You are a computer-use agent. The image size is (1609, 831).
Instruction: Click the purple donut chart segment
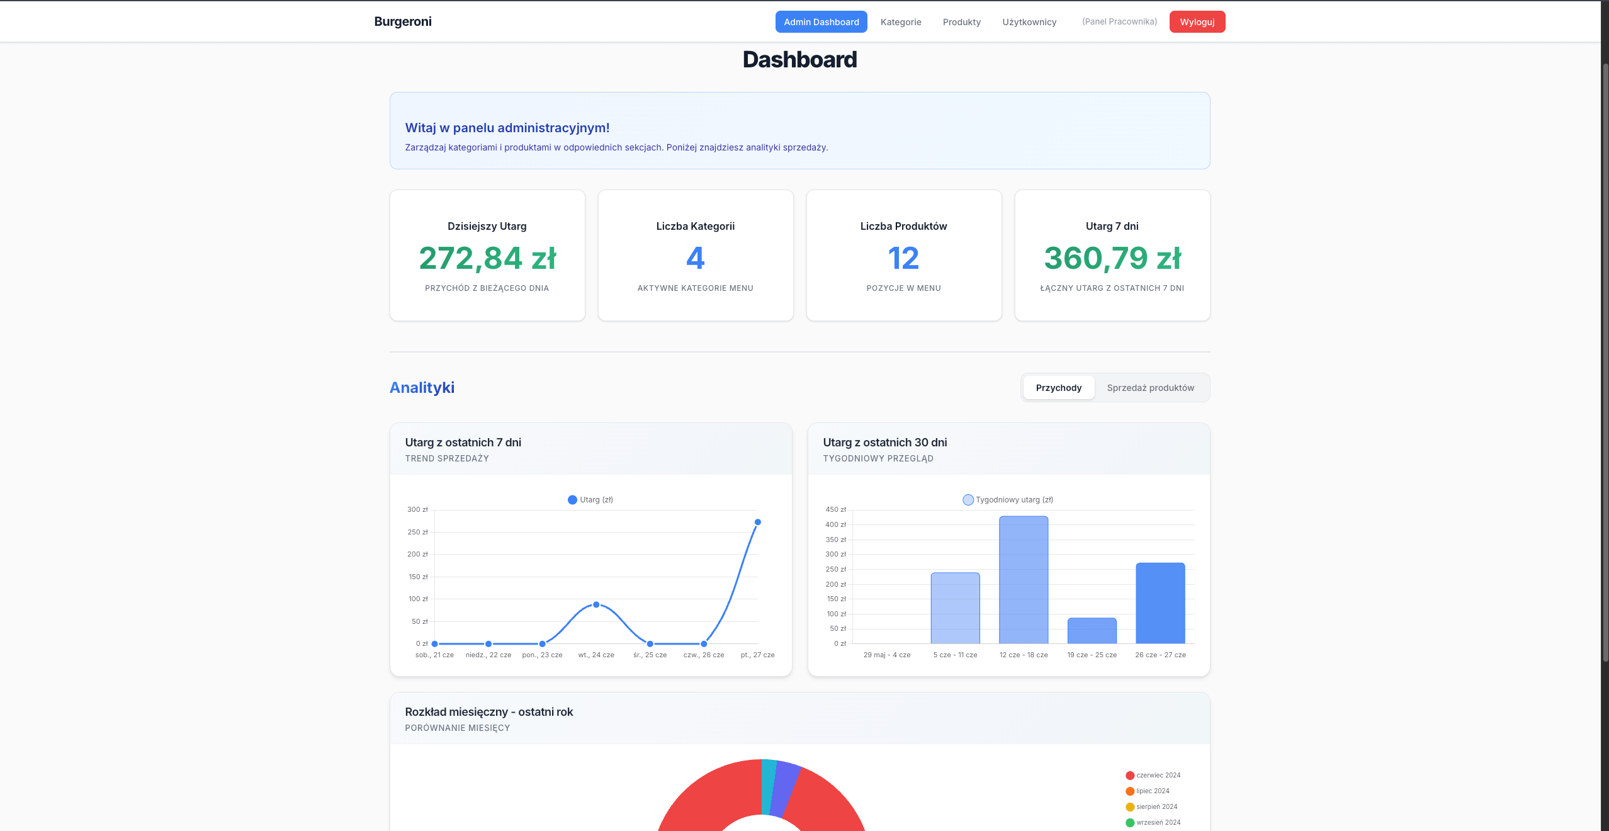tap(786, 789)
